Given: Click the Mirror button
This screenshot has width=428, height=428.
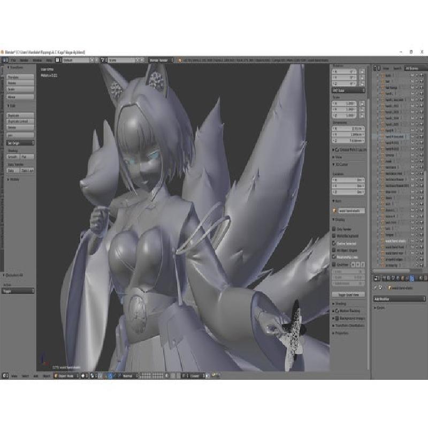Looking at the screenshot, I should pos(20,97).
